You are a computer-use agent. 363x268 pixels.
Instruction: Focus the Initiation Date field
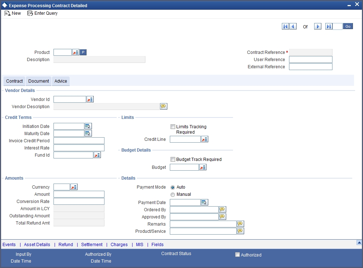69,126
